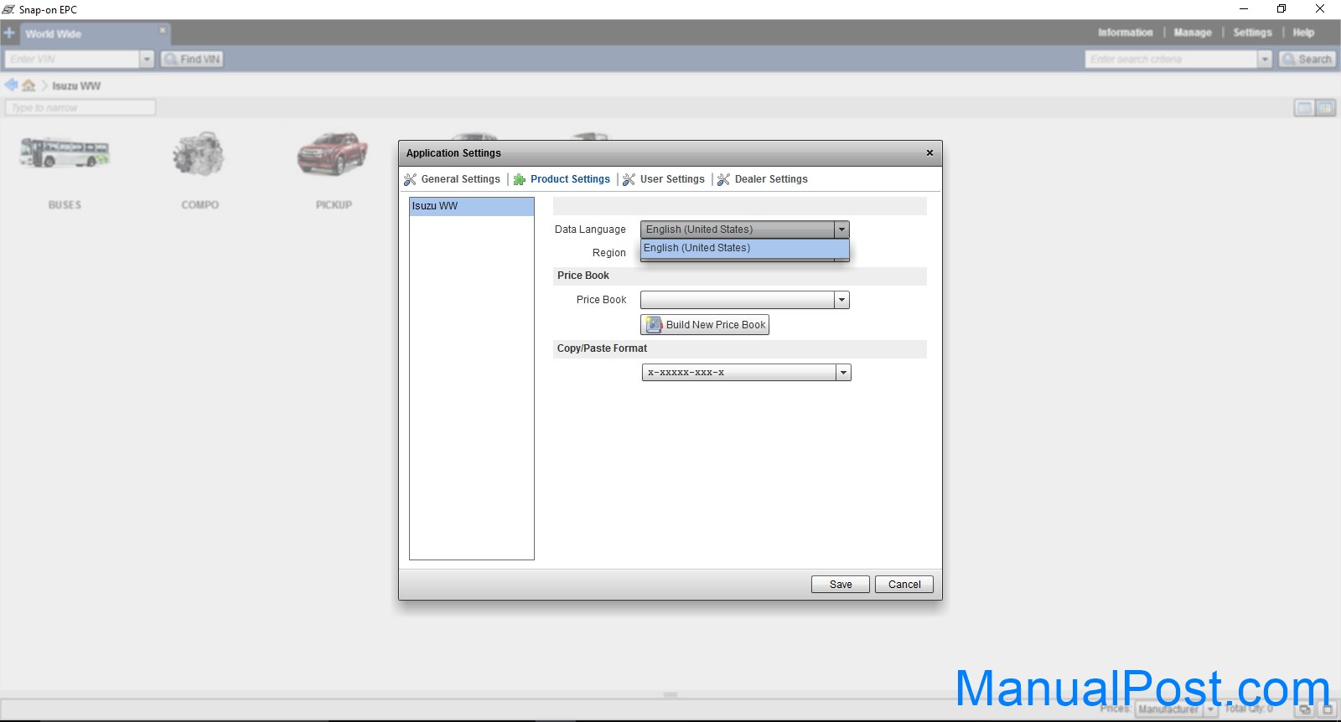Click the Enter VIN input field

pos(72,59)
